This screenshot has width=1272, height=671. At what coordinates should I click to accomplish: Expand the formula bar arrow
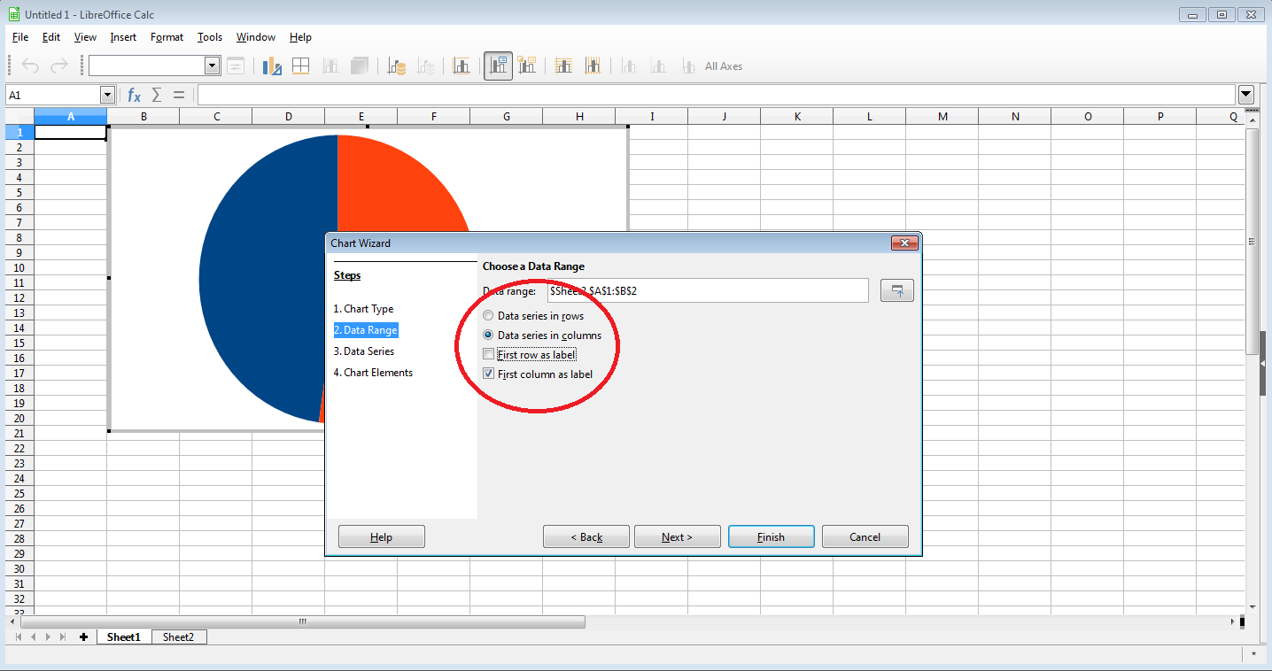[1246, 95]
